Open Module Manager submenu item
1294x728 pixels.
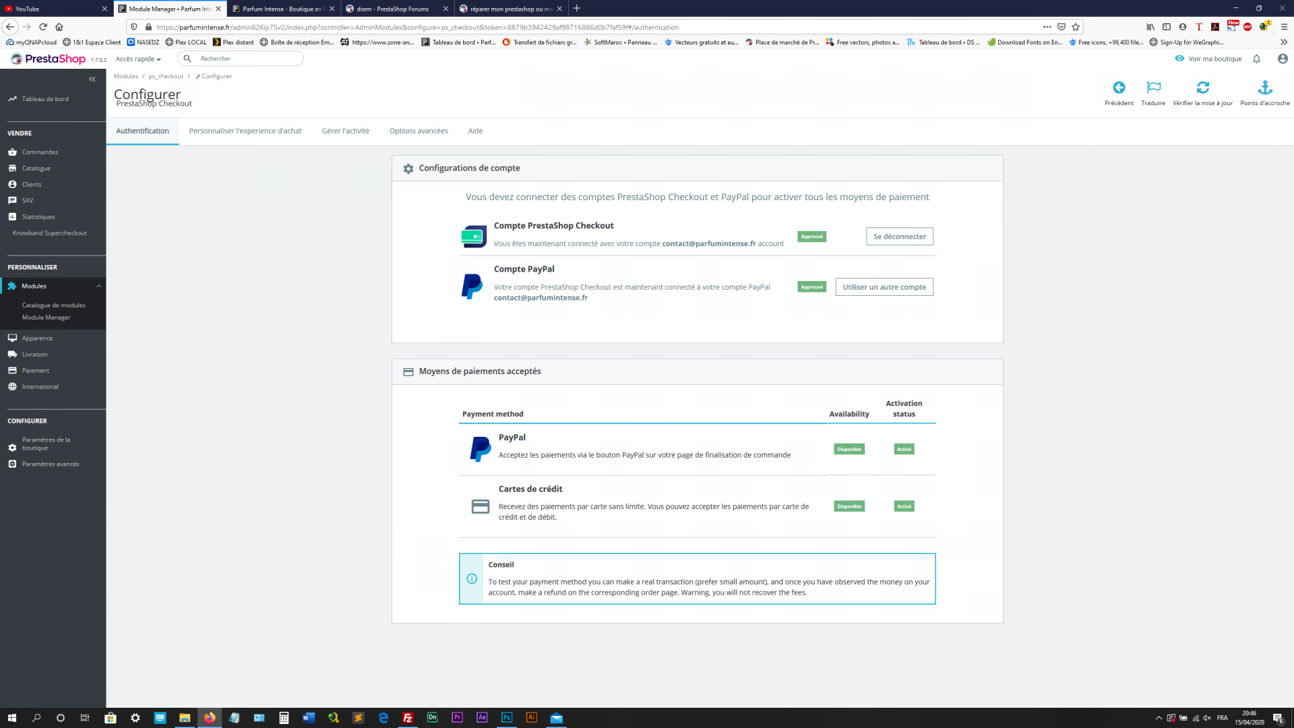(46, 317)
